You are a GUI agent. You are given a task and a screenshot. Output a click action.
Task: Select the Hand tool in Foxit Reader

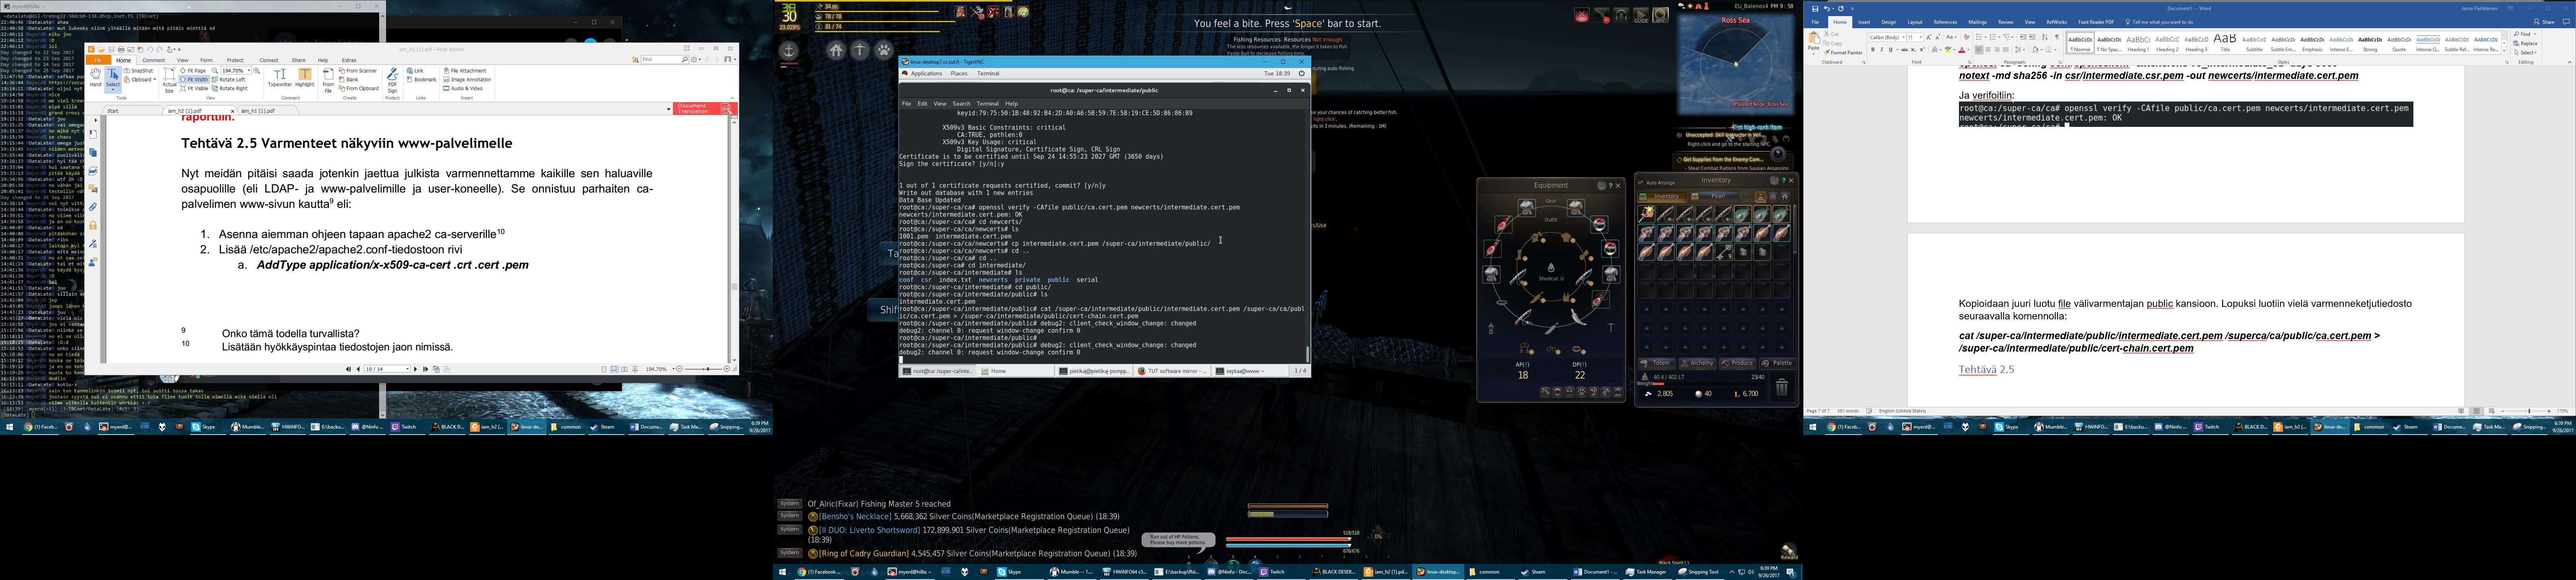pyautogui.click(x=96, y=78)
